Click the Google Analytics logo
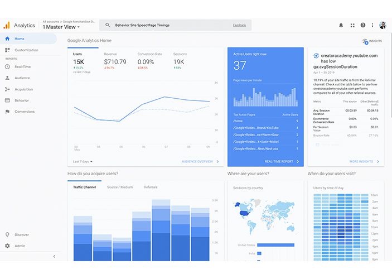392x279 pixels. (7, 25)
